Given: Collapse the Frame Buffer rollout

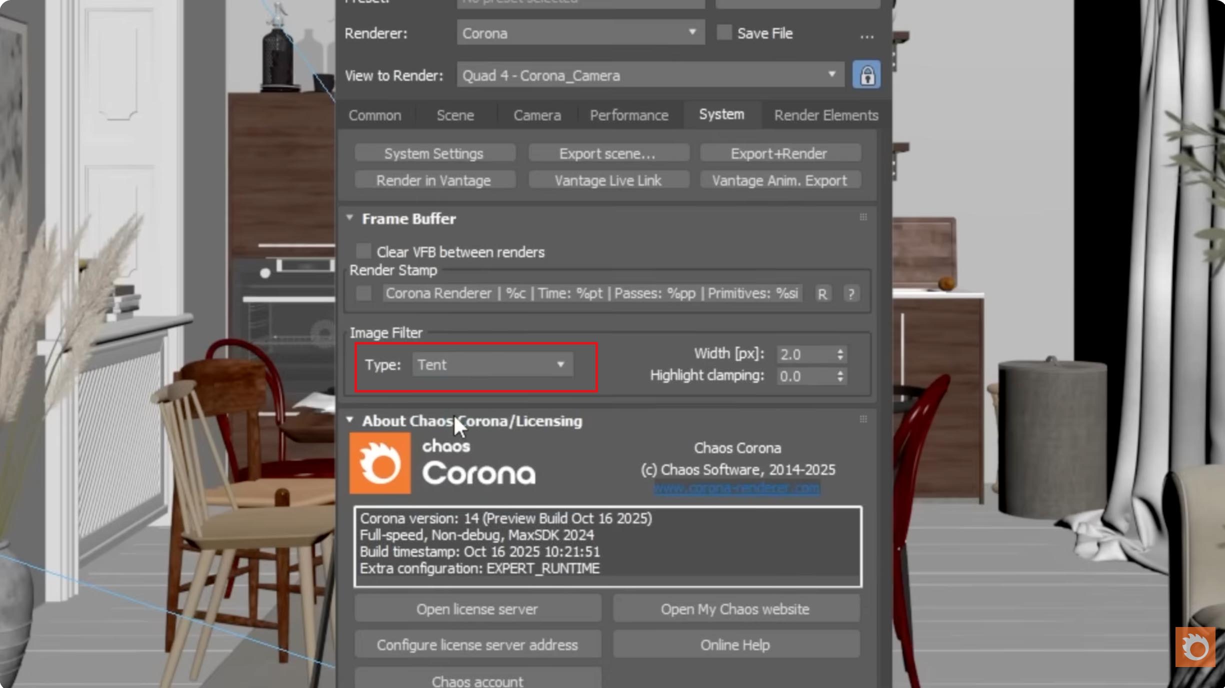Looking at the screenshot, I should (x=349, y=217).
